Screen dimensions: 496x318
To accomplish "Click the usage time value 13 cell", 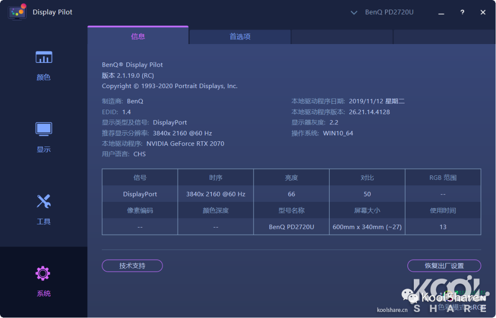I will point(443,227).
